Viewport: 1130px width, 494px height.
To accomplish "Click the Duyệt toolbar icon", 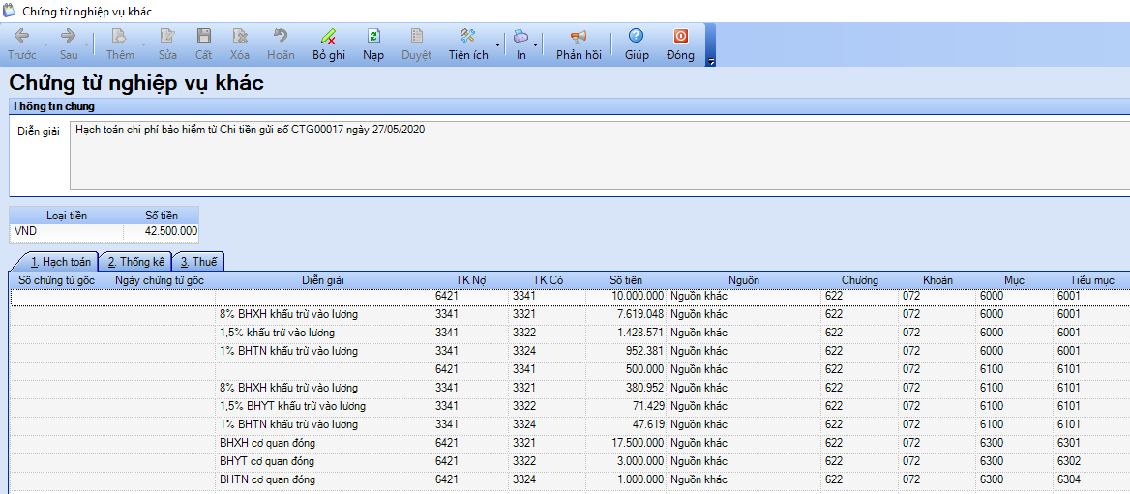I will pos(417,36).
